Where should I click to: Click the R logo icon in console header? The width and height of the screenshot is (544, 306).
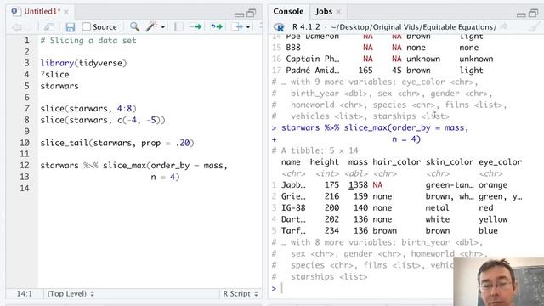(x=279, y=26)
